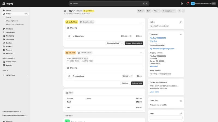Screen dimensions: 218x122
Task: Edit order notes with the pencil icon
Action: pyautogui.click(x=180, y=22)
